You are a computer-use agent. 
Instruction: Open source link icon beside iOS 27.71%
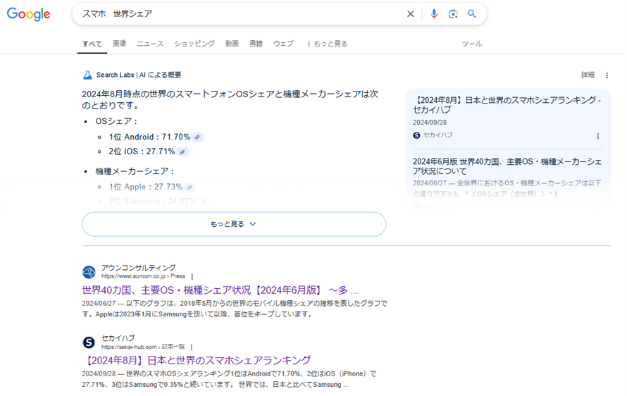[x=182, y=152]
